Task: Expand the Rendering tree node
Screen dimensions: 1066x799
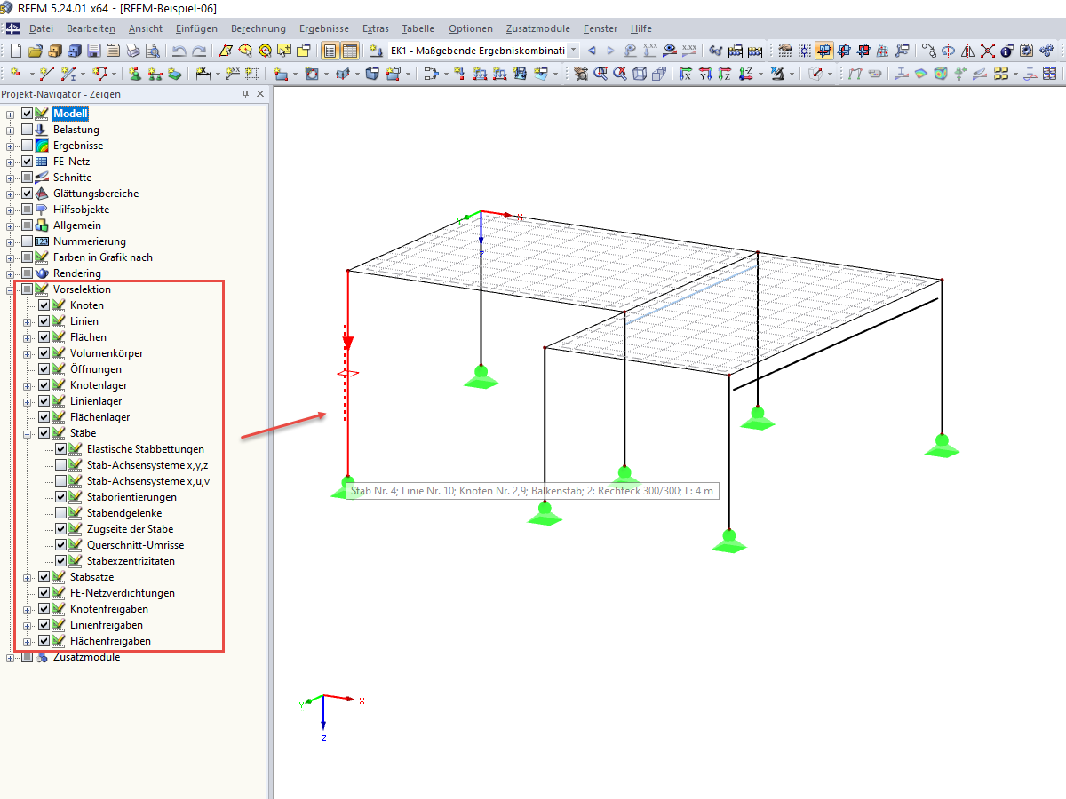Action: 11,273
